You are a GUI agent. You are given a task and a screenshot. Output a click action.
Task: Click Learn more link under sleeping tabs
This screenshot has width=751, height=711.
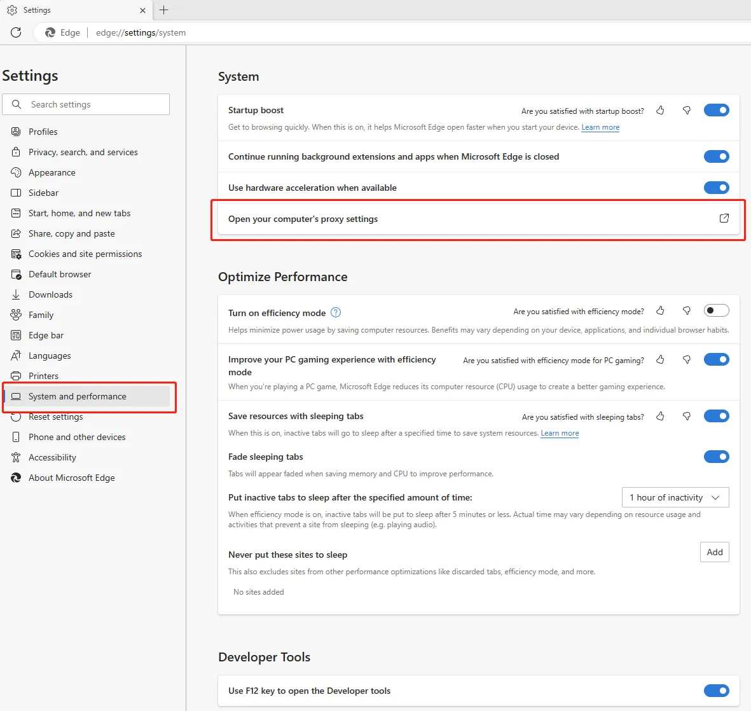560,433
